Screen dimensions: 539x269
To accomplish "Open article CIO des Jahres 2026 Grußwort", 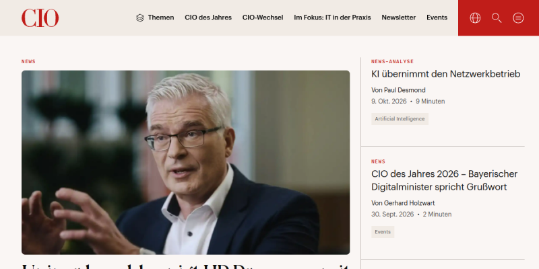I will click(x=445, y=180).
